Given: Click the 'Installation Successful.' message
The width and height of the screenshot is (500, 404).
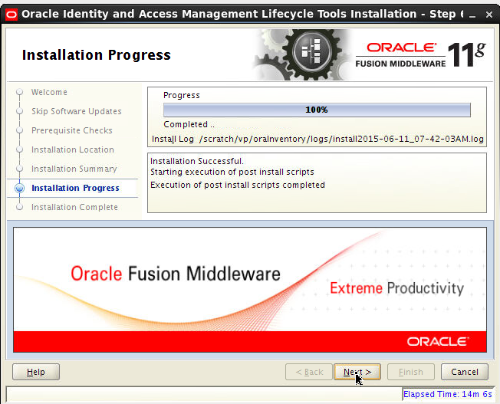Looking at the screenshot, I should [197, 161].
